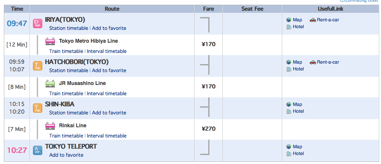381x164 pixels.
Task: Click the red Rent-a-car icon for IRIYA
Action: tap(313, 20)
